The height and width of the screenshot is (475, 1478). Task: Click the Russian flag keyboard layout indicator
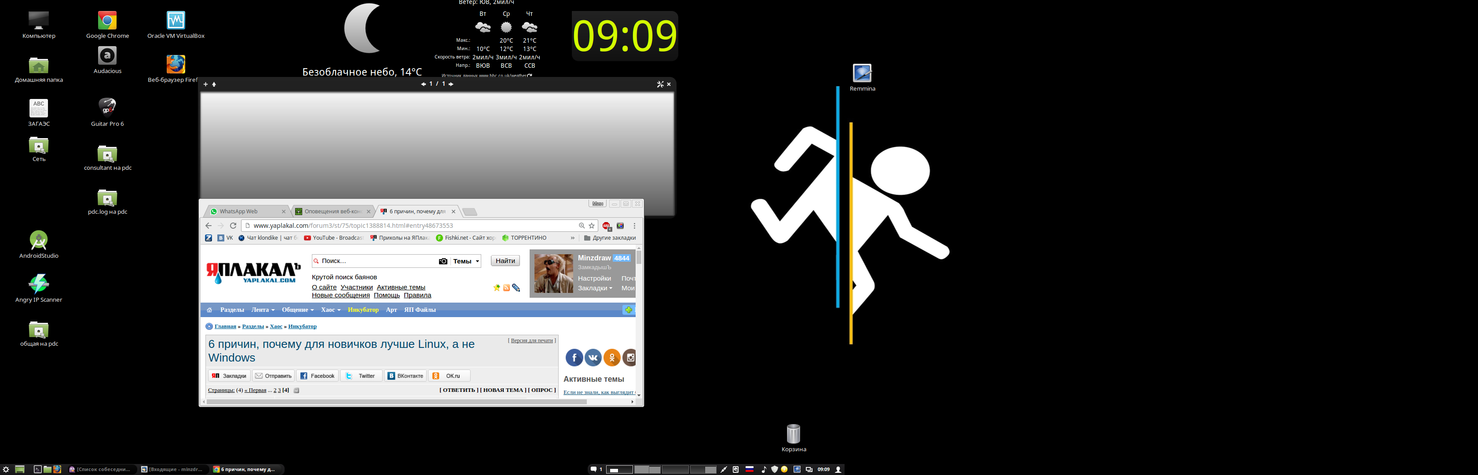(749, 469)
